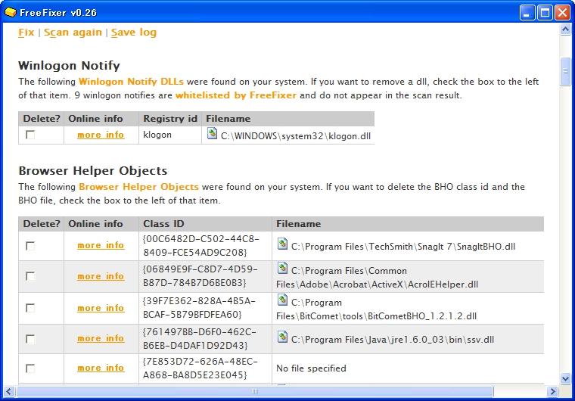Check delete box for klogon entry
575x401 pixels.
click(30, 135)
